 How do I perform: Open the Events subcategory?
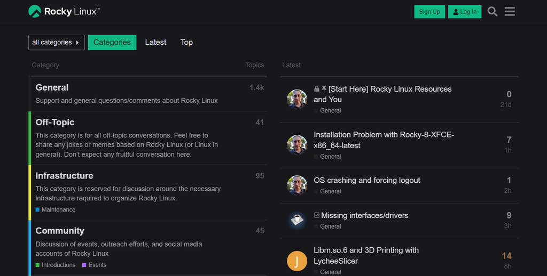point(97,265)
